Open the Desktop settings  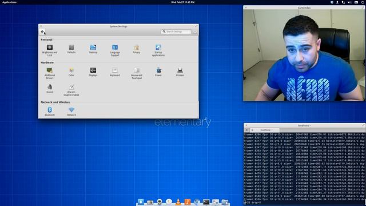93,49
